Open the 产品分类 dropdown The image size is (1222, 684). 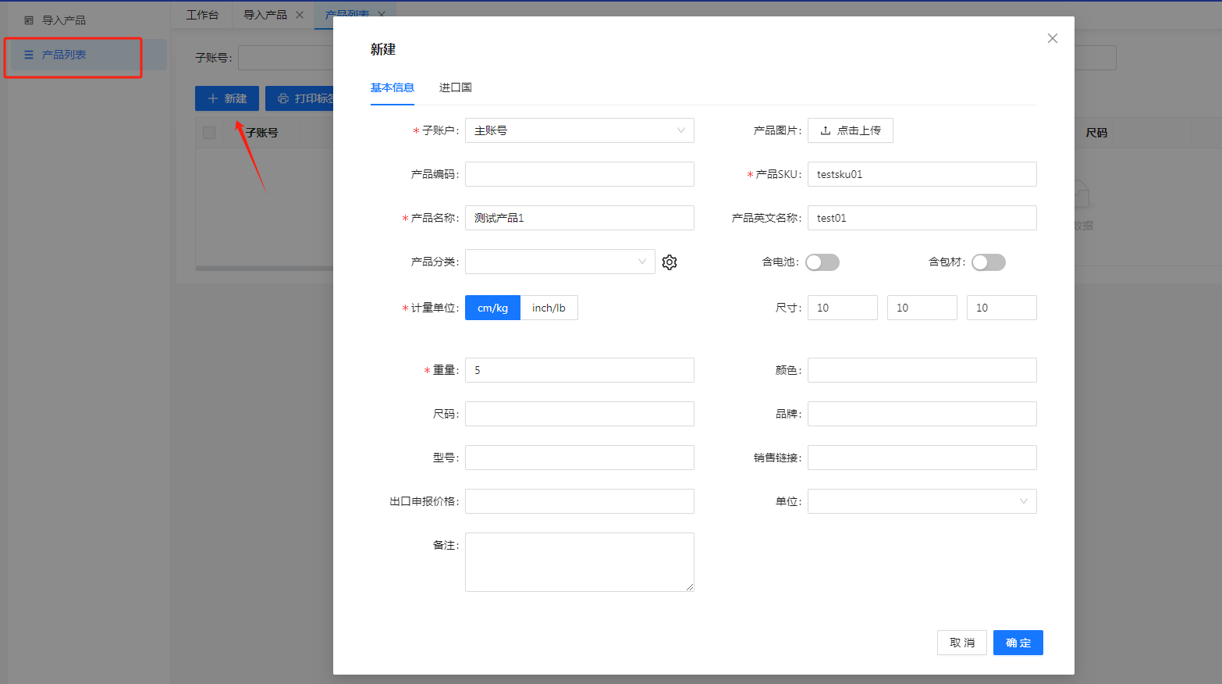(560, 262)
